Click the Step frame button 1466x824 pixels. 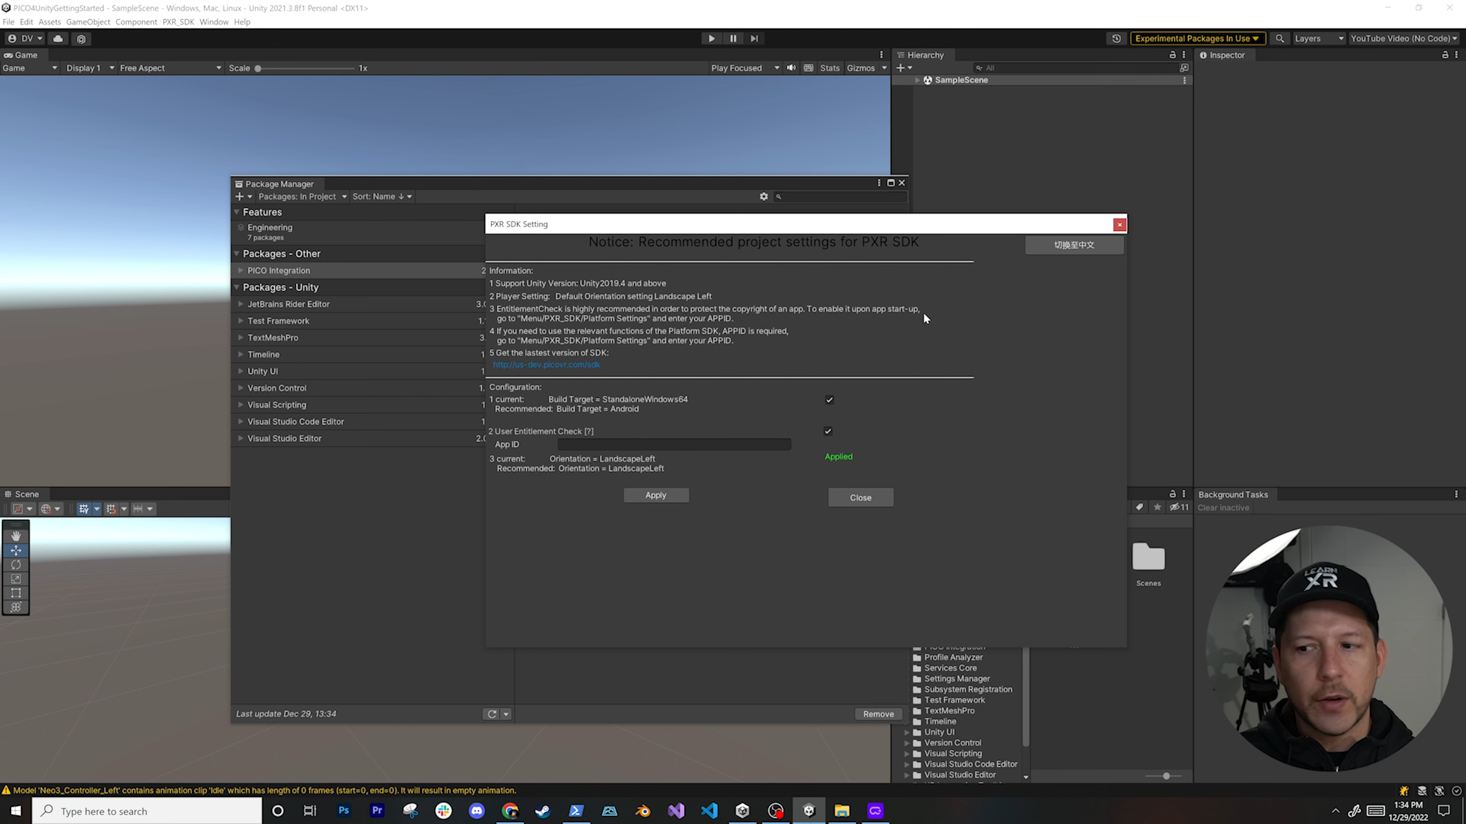pyautogui.click(x=754, y=39)
